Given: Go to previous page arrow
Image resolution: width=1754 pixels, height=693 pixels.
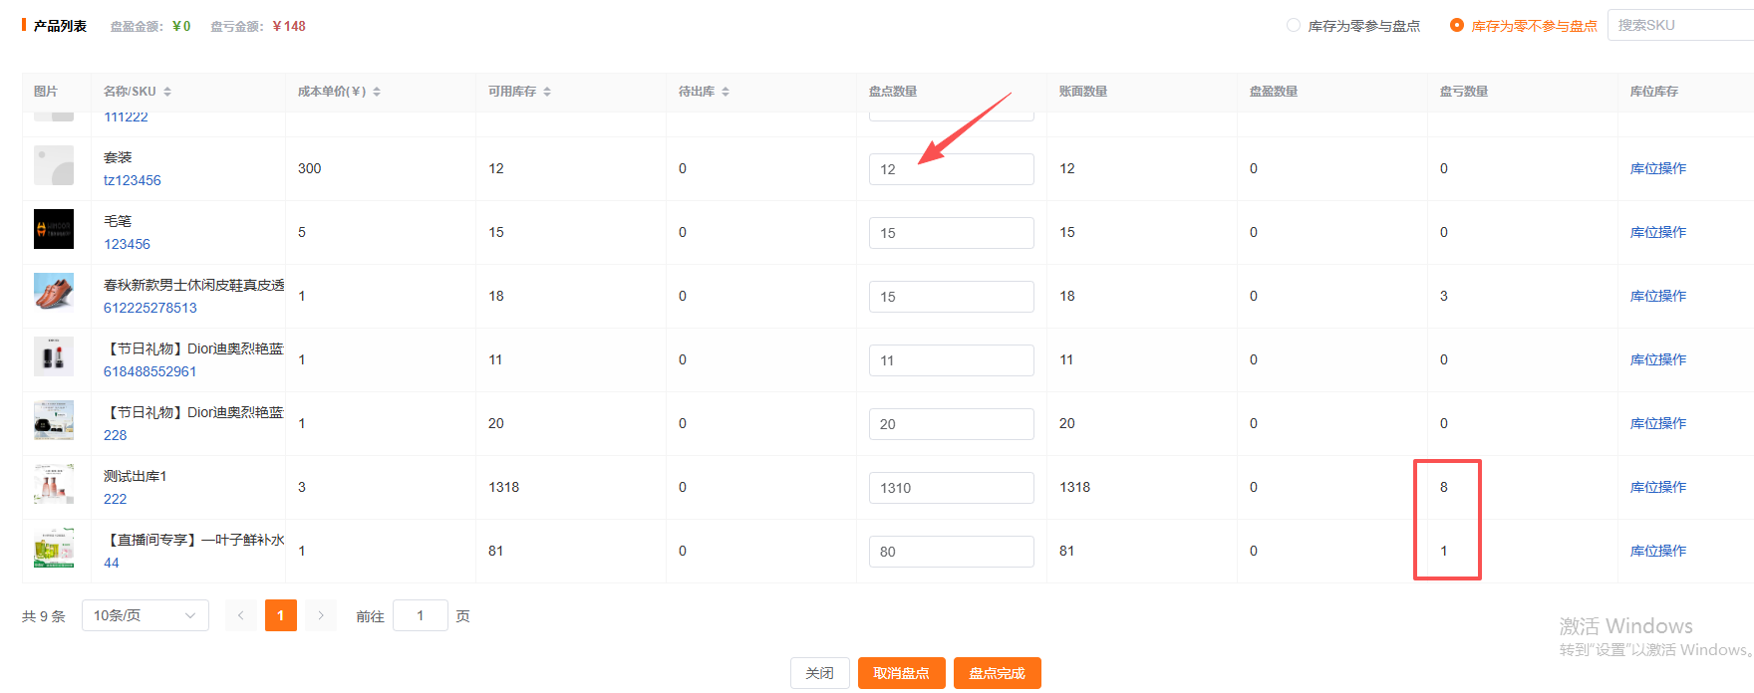Looking at the screenshot, I should (241, 615).
